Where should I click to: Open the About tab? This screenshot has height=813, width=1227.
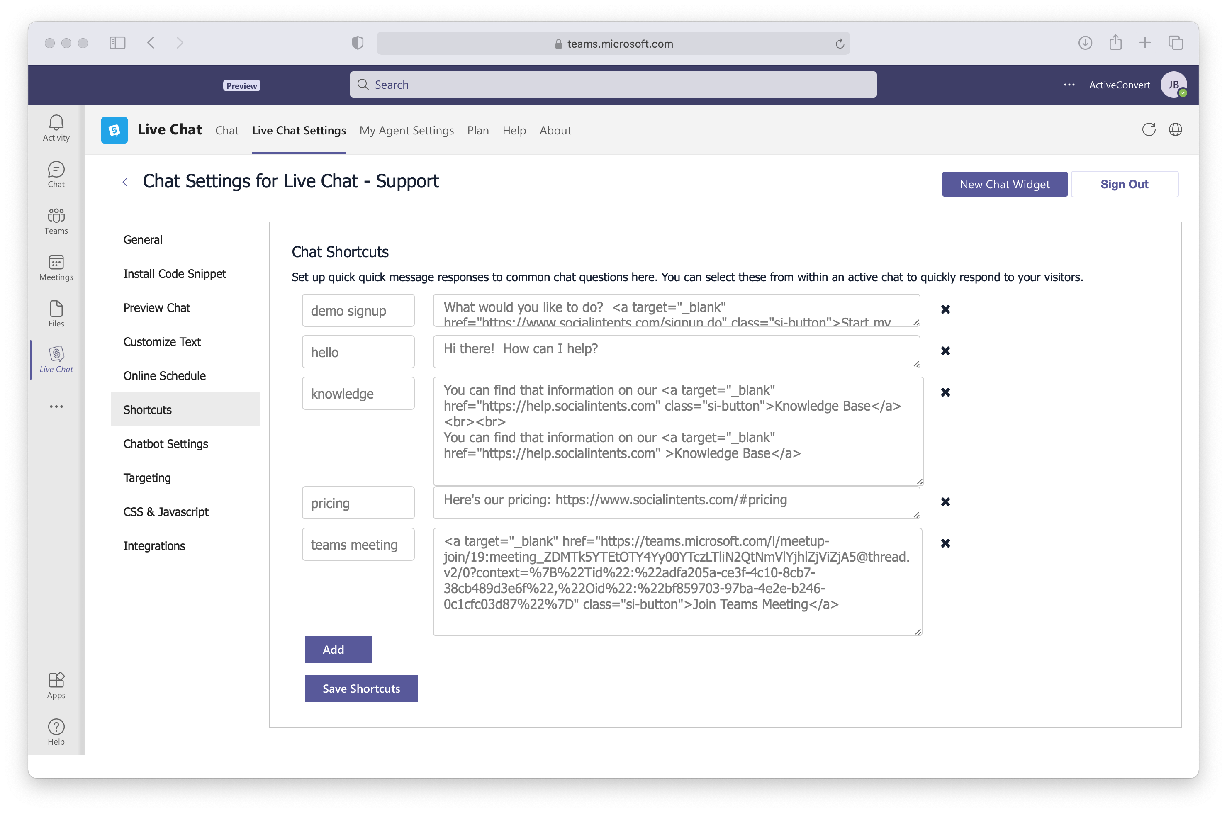pyautogui.click(x=555, y=131)
